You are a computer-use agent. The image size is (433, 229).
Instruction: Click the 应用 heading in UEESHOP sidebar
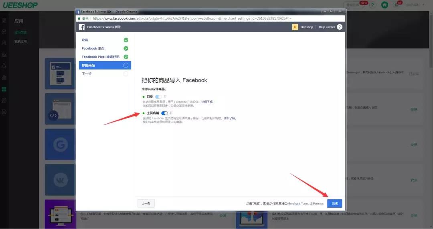pos(19,21)
